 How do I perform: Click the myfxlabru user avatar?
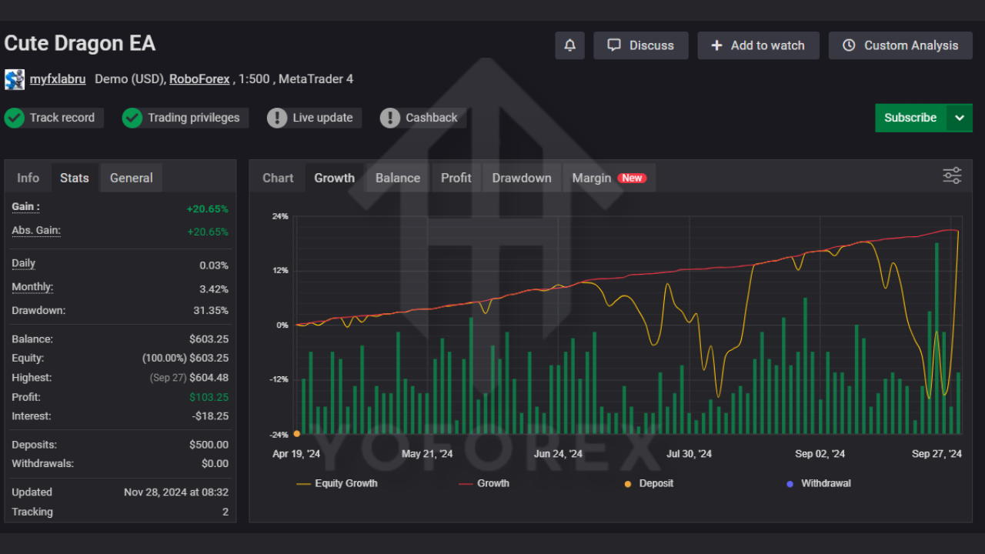click(x=15, y=79)
